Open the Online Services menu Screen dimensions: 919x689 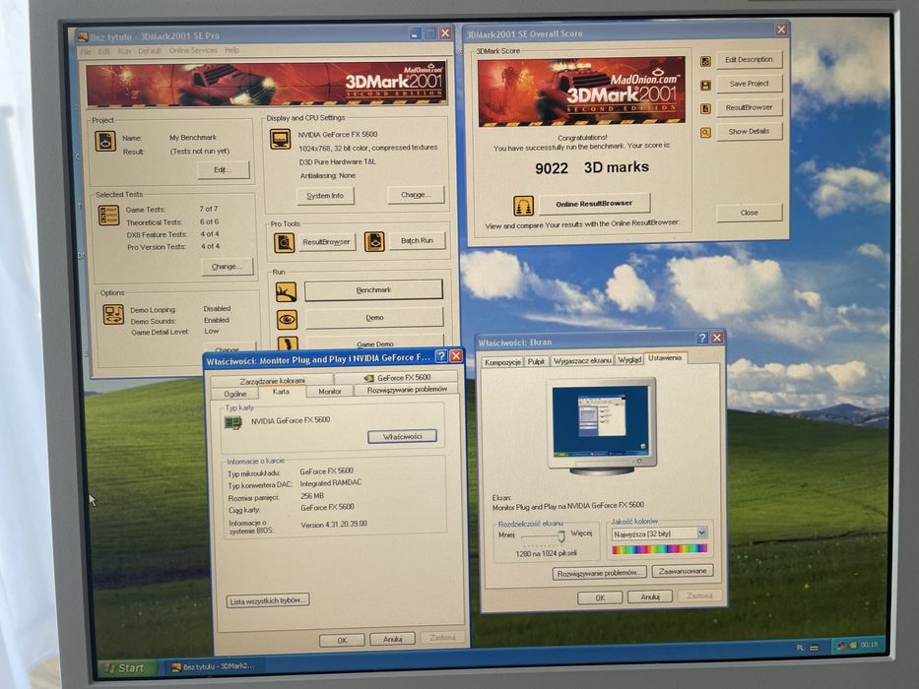point(193,51)
